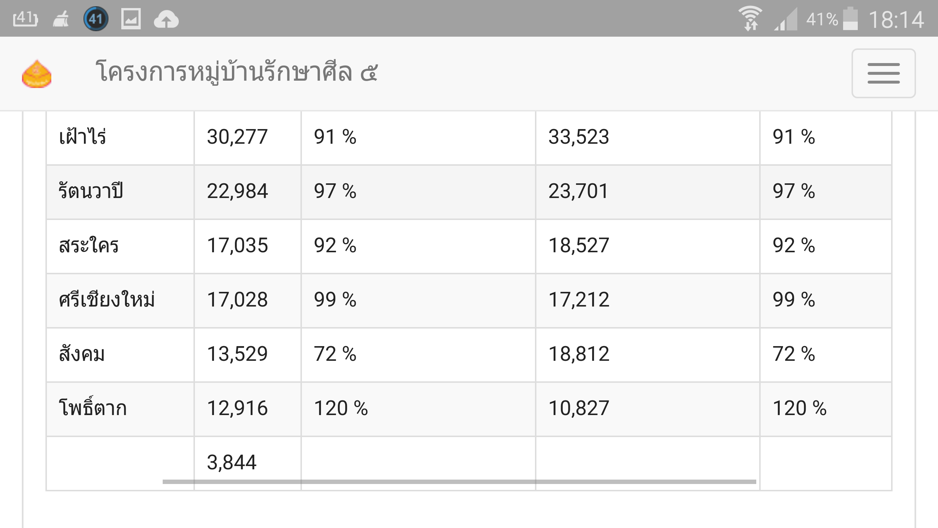938x528 pixels.
Task: Select the ศรีเชียงใหม่ district cell
Action: [120, 300]
